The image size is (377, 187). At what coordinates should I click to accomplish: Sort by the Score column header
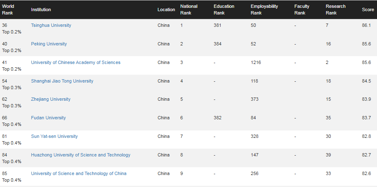click(x=368, y=9)
